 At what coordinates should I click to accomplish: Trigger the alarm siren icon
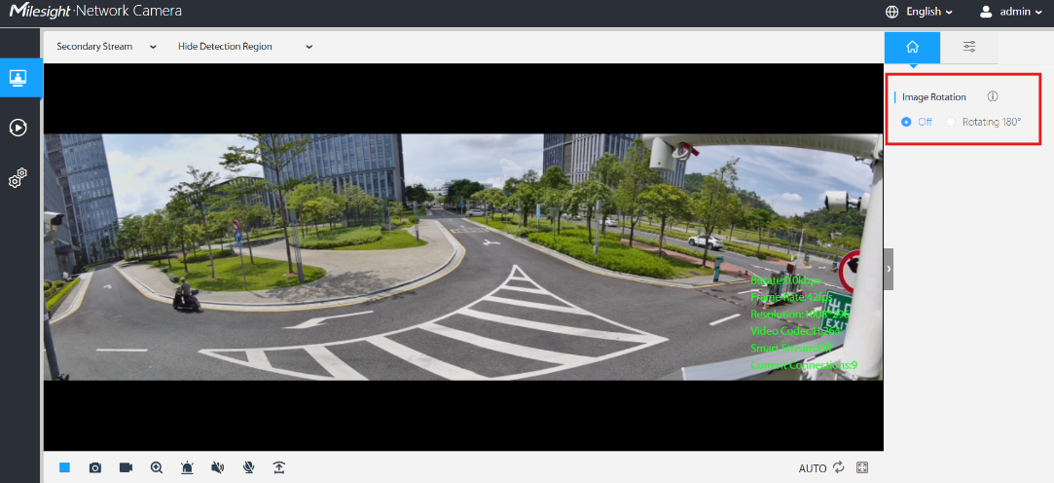187,467
